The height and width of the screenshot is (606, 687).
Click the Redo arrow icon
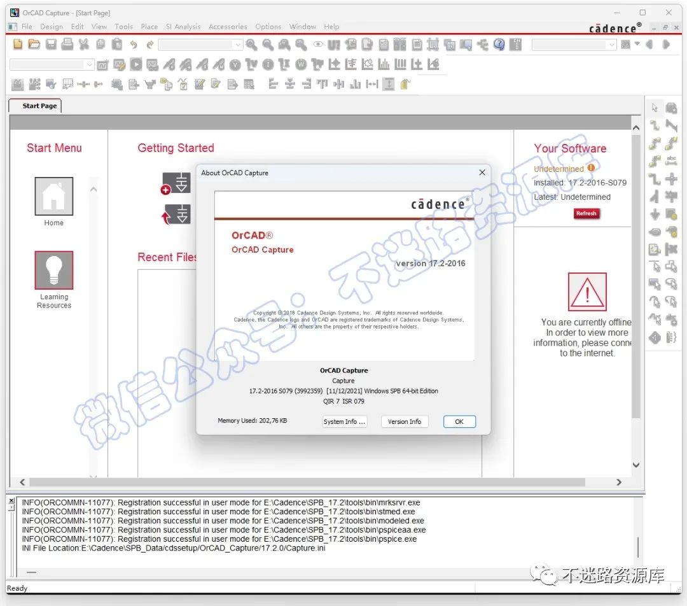(x=150, y=45)
